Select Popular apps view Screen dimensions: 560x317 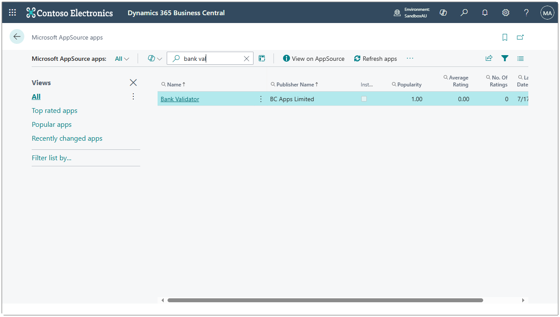tap(52, 125)
